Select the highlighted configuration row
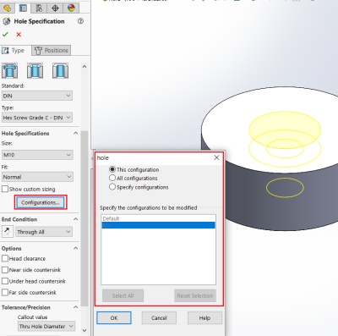The image size is (338, 336). click(x=158, y=225)
